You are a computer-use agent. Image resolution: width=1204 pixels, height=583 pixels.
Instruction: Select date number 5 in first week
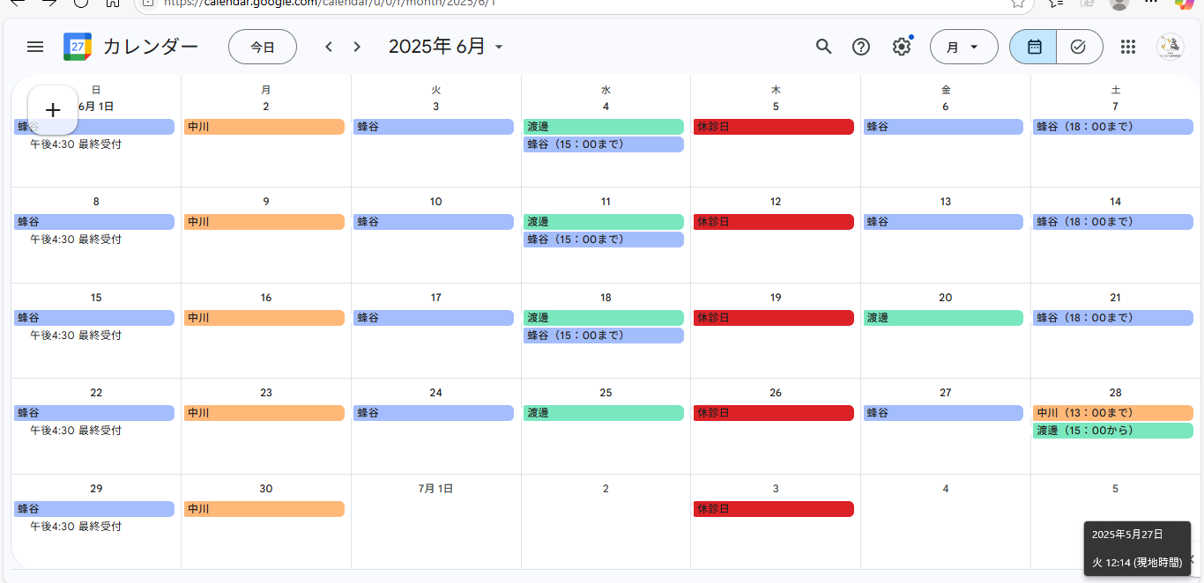point(776,107)
